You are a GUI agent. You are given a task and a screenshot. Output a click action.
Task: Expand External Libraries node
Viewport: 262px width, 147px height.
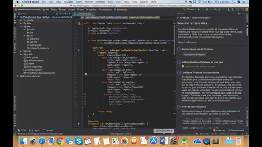18,76
